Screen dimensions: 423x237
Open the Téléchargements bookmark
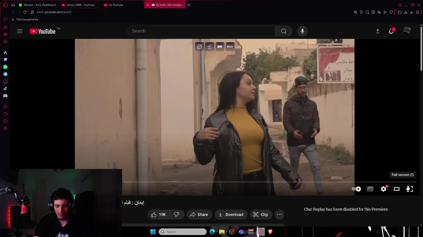pyautogui.click(x=25, y=19)
